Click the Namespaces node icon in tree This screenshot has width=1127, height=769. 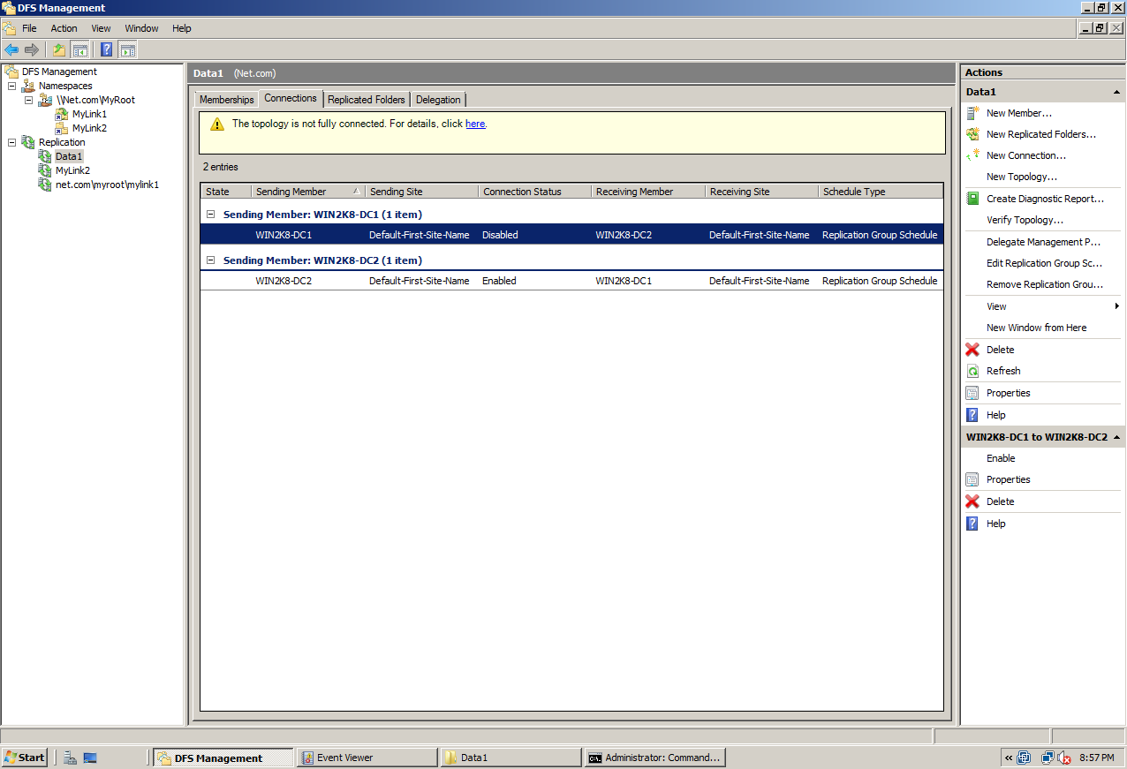coord(28,86)
